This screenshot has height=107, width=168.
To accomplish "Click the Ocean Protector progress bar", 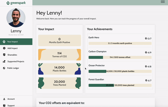I will coord(120,71).
